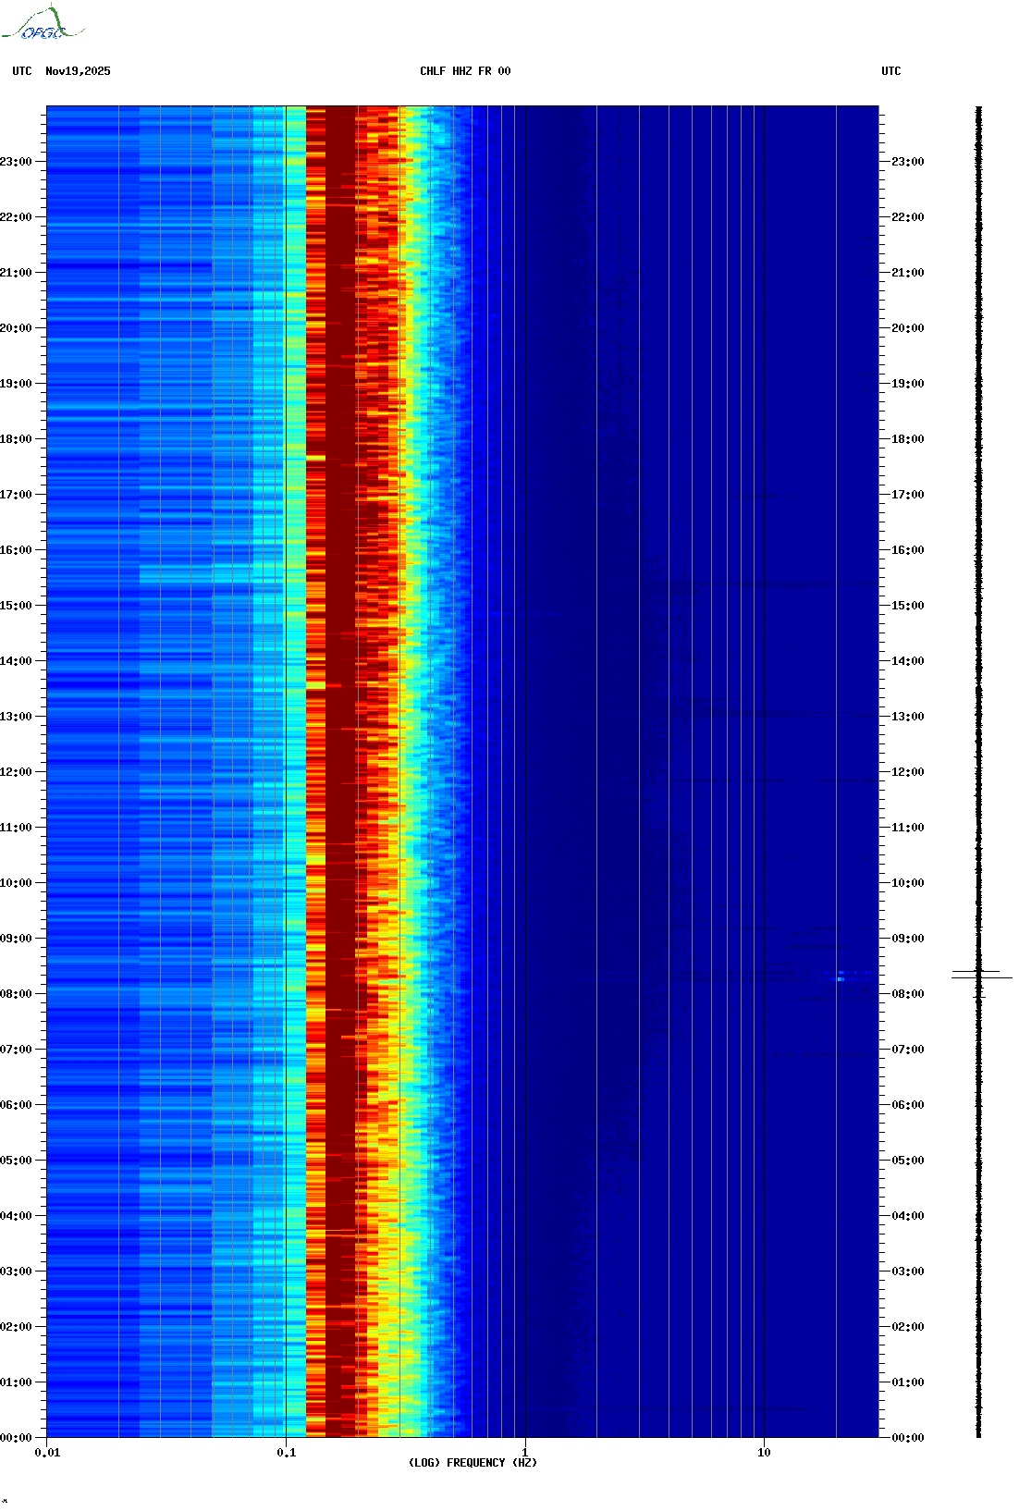The image size is (1019, 1511).
Task: Click the 08:00 label on right time axis
Action: (x=907, y=994)
